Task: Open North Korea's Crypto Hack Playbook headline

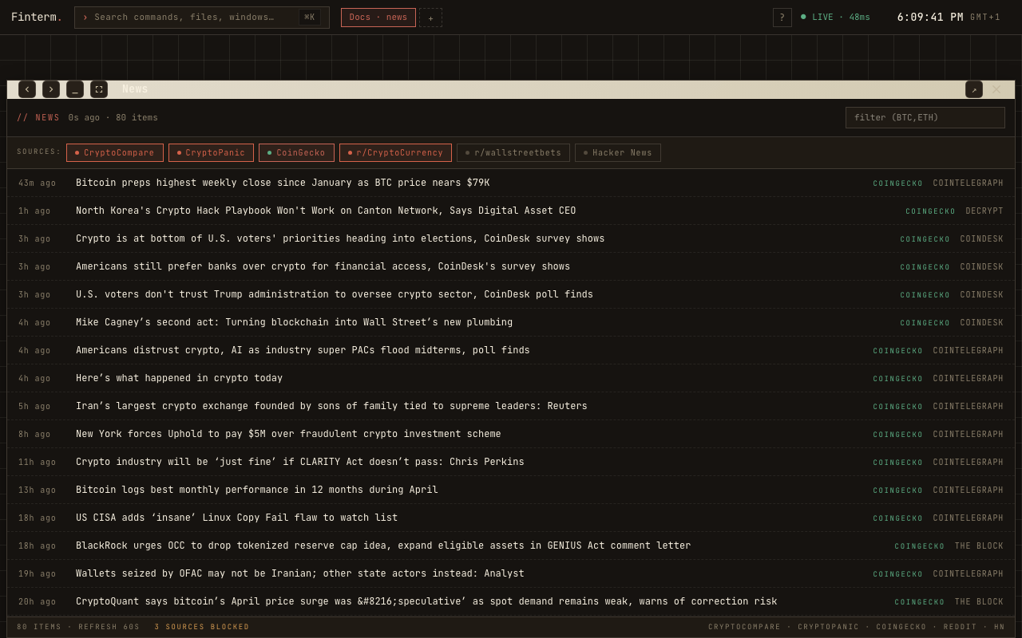Action: point(326,211)
